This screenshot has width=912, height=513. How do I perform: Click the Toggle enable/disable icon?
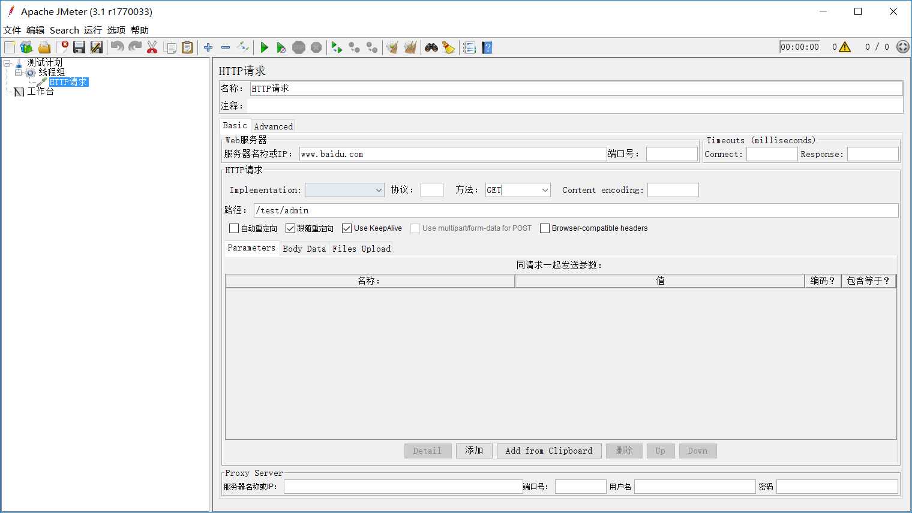[243, 47]
